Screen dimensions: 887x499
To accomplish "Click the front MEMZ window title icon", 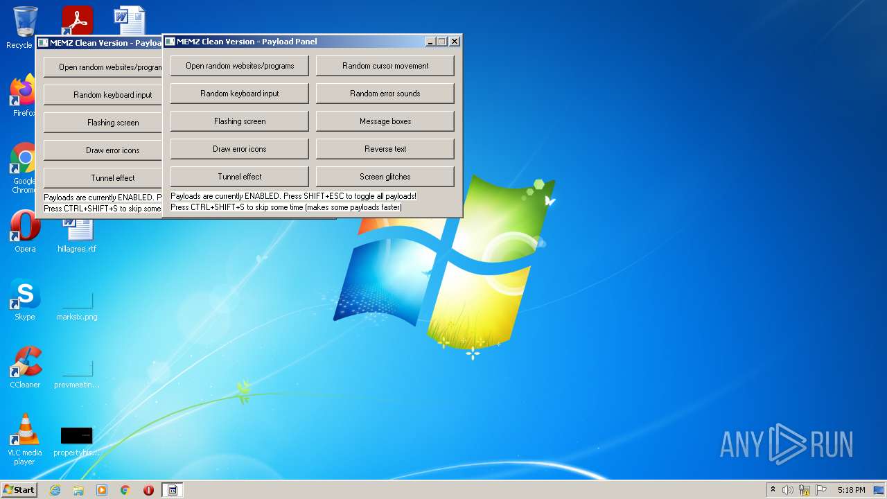I will tap(170, 42).
